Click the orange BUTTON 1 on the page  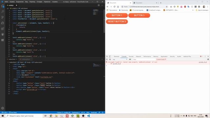coord(117,15)
